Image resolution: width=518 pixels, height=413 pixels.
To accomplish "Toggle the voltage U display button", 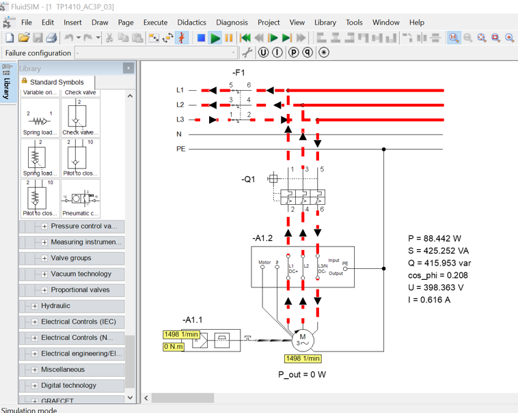I will coord(263,53).
